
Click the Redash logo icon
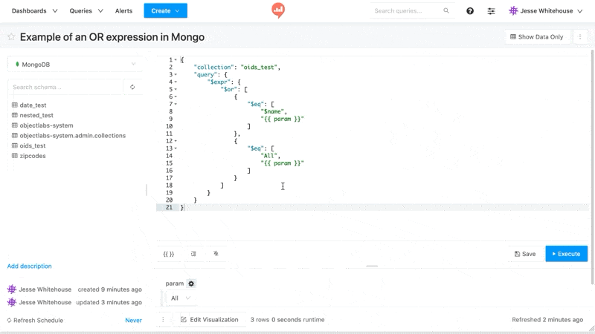tap(278, 10)
